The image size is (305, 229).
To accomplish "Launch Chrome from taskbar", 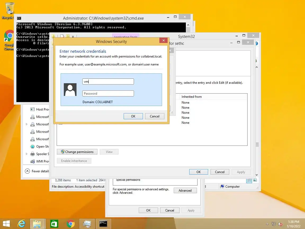I will pyautogui.click(x=71, y=223).
